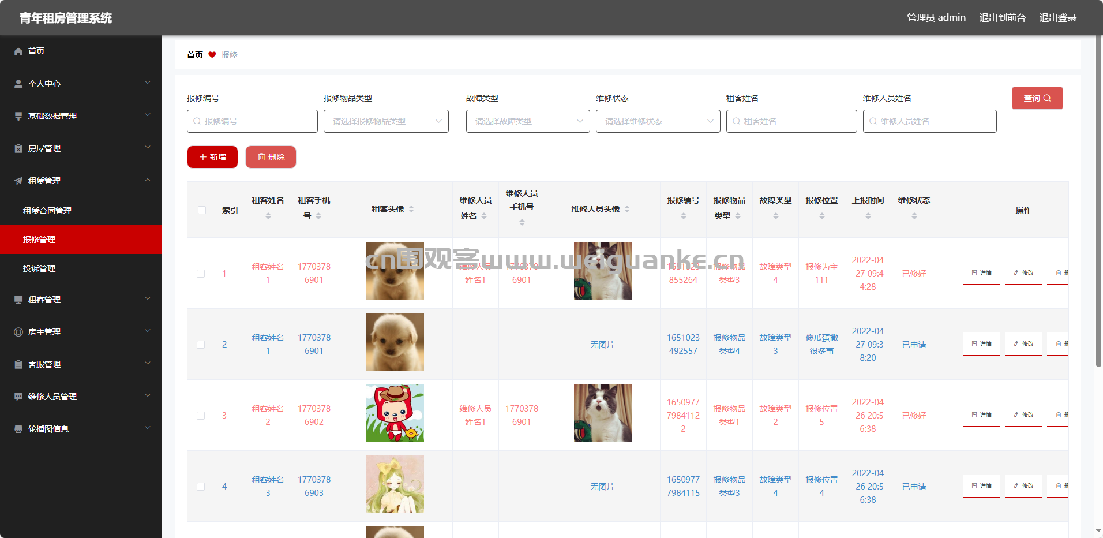Expand the 基础数据管理 menu chevron
Screen dimensions: 1103x538
[x=148, y=115]
